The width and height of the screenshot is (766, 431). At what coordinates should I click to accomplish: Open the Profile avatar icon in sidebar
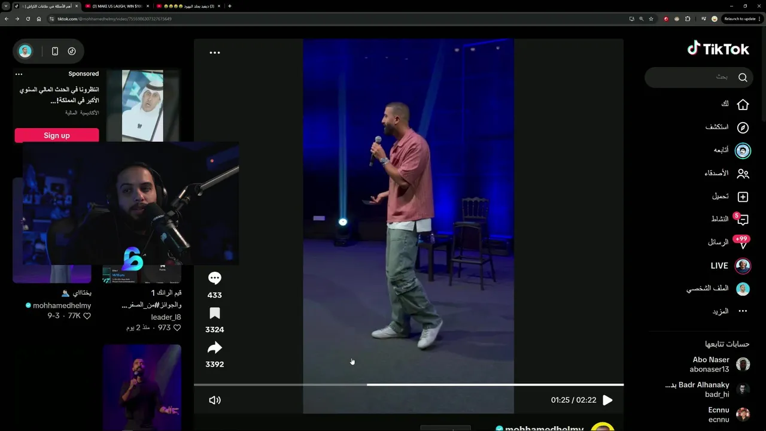pos(743,289)
